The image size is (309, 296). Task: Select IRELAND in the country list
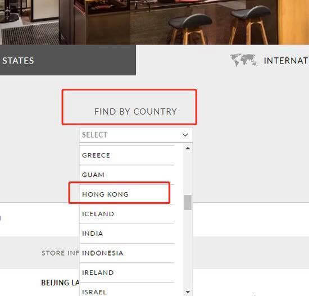point(127,272)
